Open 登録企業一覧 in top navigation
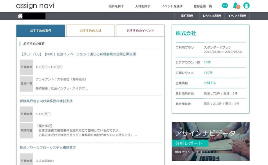The width and height of the screenshot is (268, 165). pyautogui.click(x=203, y=7)
